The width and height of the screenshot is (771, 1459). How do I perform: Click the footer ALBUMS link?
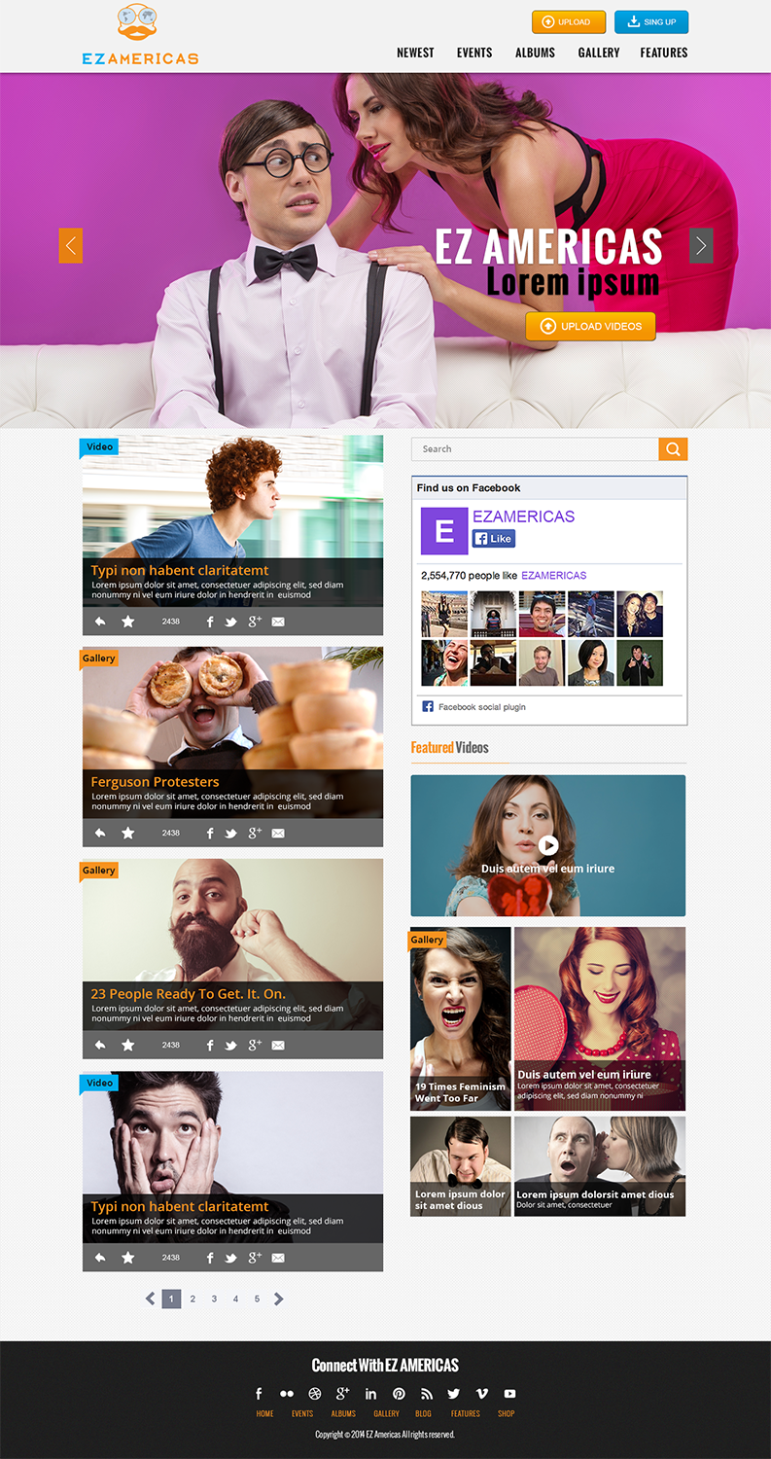tap(343, 1413)
